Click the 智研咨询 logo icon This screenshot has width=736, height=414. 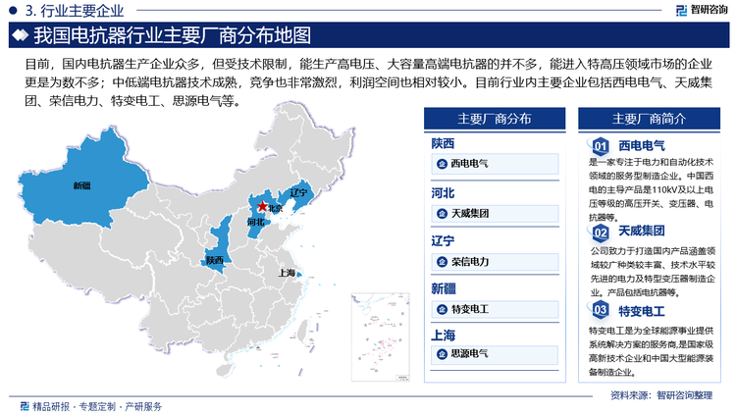click(x=681, y=10)
